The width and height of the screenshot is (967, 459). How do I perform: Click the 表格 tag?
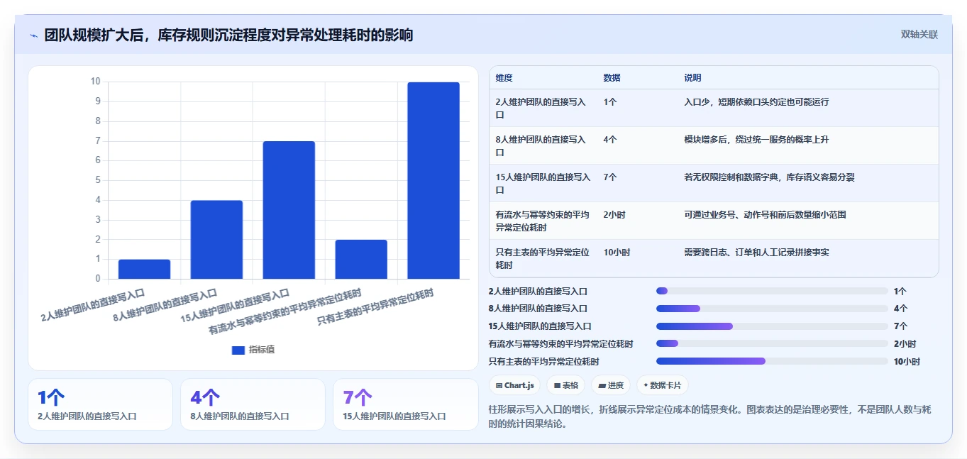[x=565, y=385]
